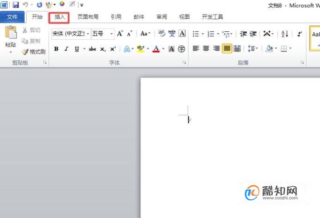Click the Center alignment icon

(x=206, y=49)
